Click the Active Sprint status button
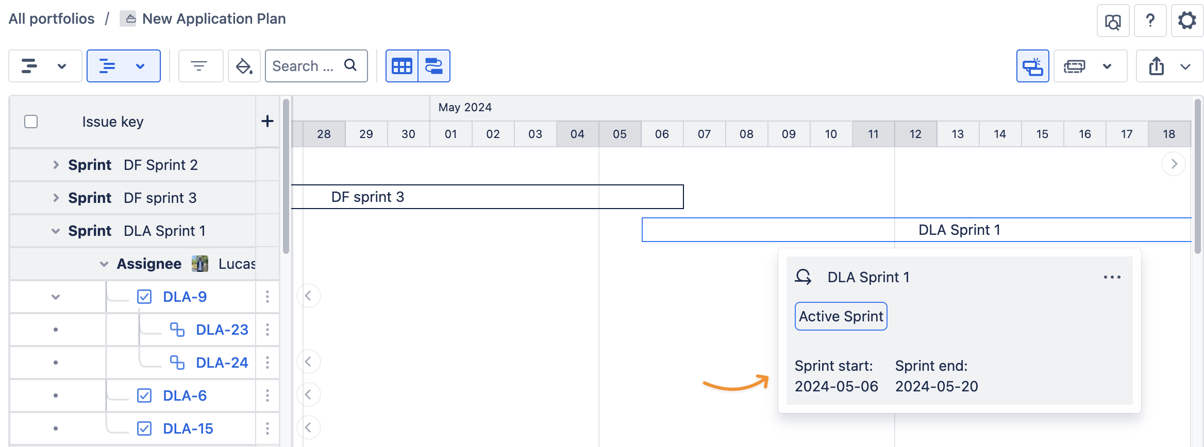1204x447 pixels. tap(841, 316)
